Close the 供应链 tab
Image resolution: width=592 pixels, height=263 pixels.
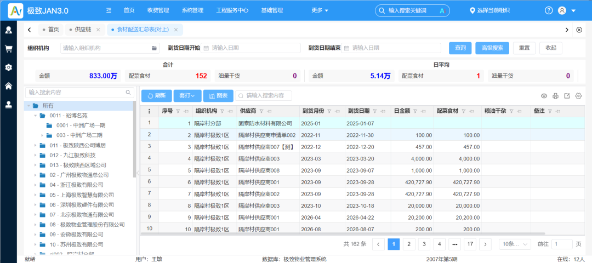pyautogui.click(x=98, y=30)
